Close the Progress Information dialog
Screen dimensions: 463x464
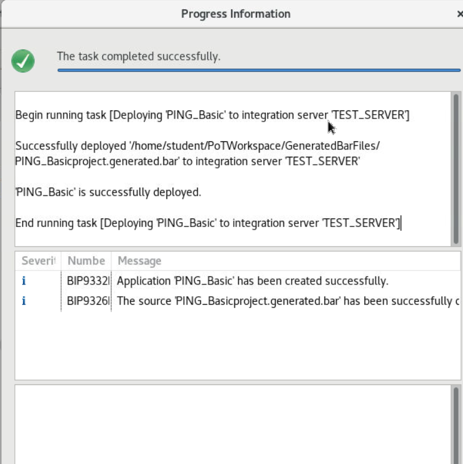(x=459, y=14)
